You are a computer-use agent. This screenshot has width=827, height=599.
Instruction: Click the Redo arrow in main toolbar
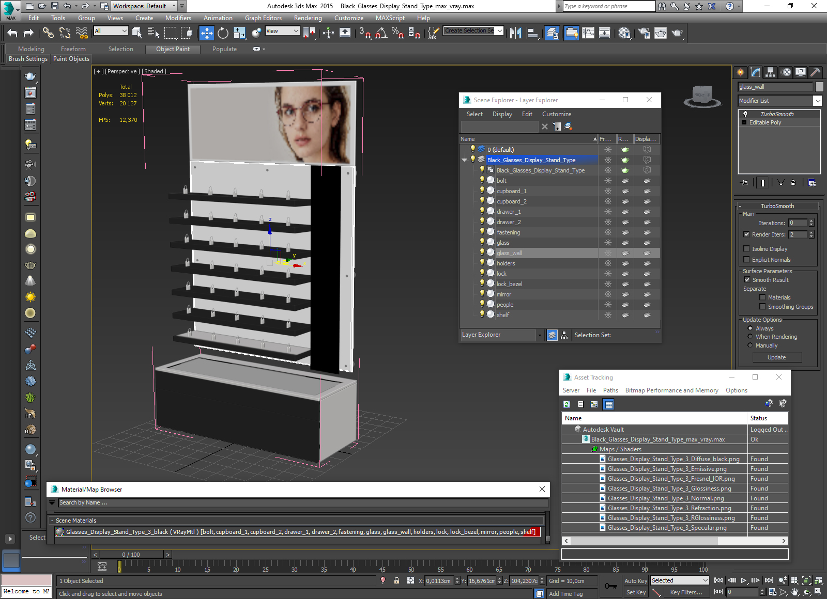tap(28, 33)
